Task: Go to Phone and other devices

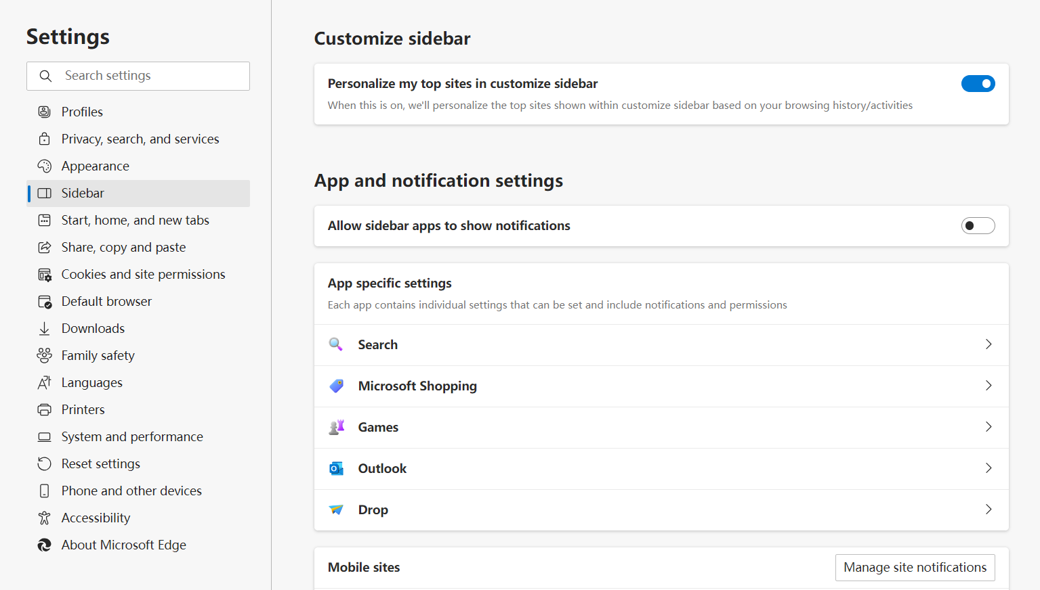Action: (x=138, y=491)
